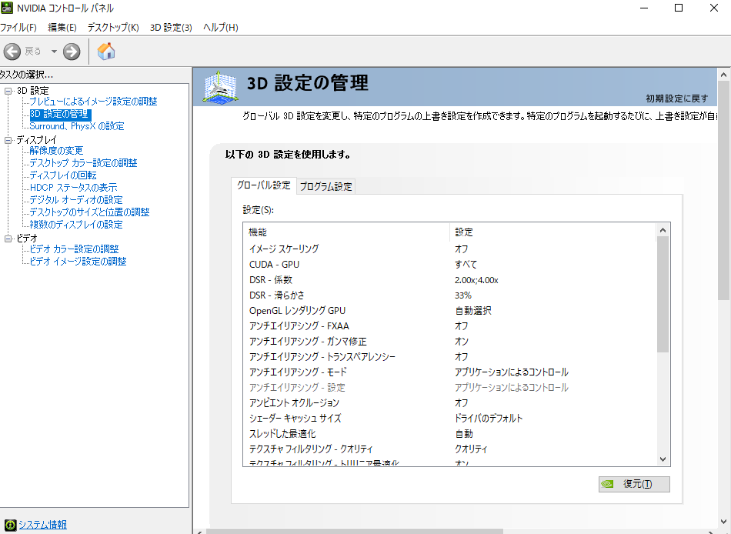The height and width of the screenshot is (534, 731).
Task: Open the デスクトップ(K) menu
Action: click(113, 28)
